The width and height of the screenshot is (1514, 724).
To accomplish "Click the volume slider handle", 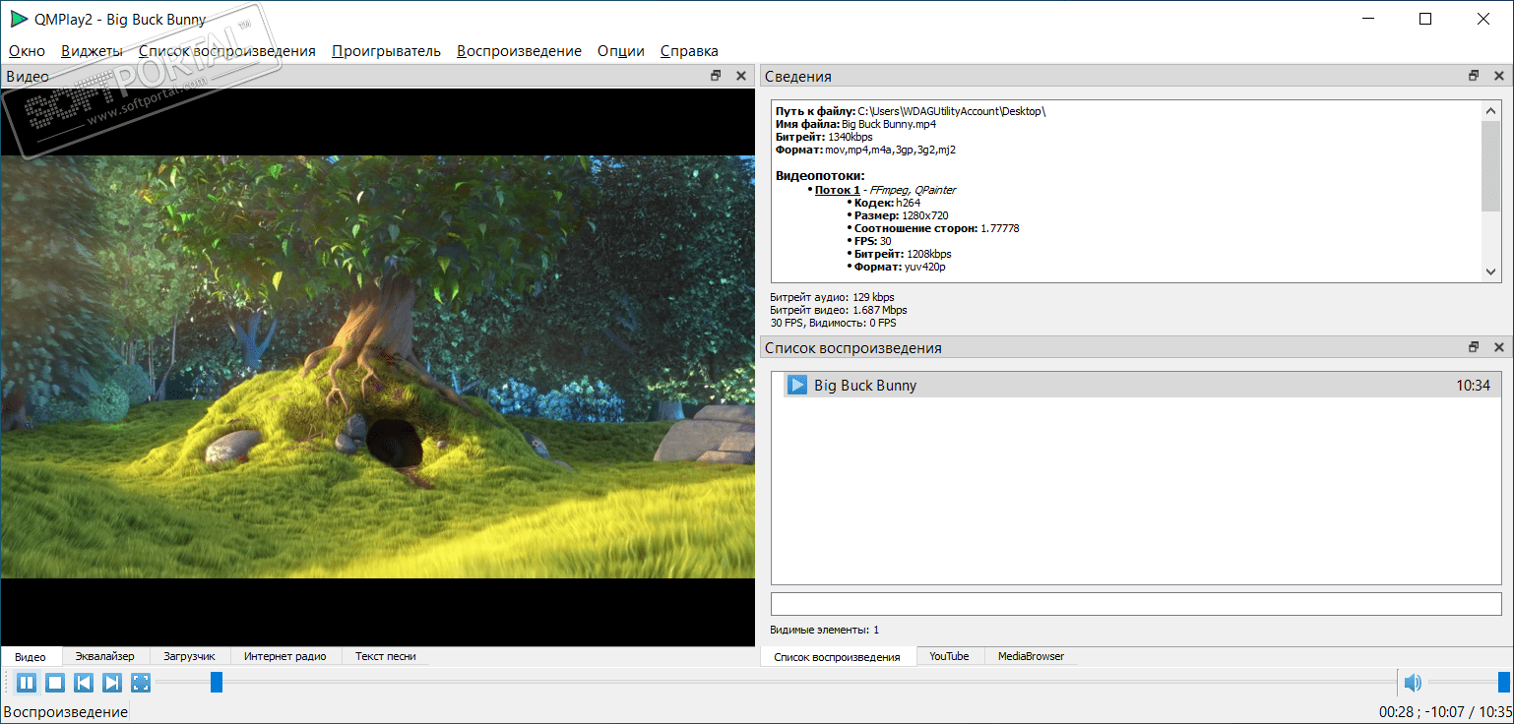I will point(1504,683).
